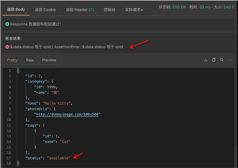238x168 pixels.
Task: Click the search magnifier icon
Action: pos(222,60)
